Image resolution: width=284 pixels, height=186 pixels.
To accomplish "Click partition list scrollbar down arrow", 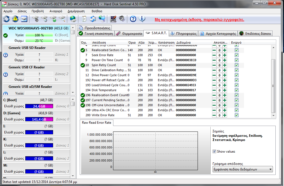I will (73, 176).
